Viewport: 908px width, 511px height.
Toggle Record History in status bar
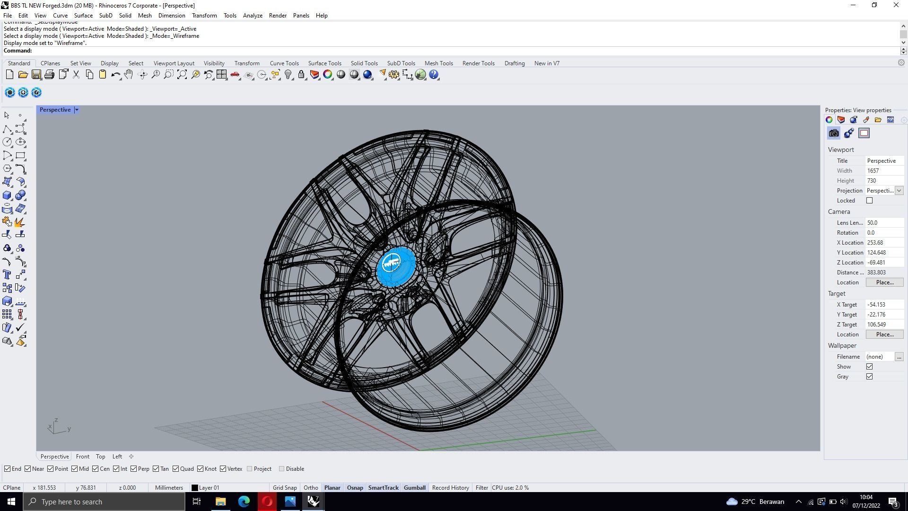450,488
